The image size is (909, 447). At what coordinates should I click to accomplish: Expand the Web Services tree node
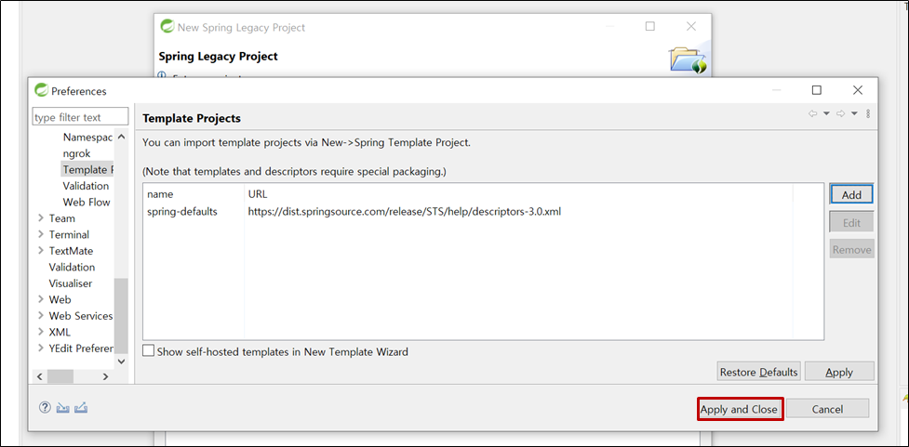pos(41,316)
